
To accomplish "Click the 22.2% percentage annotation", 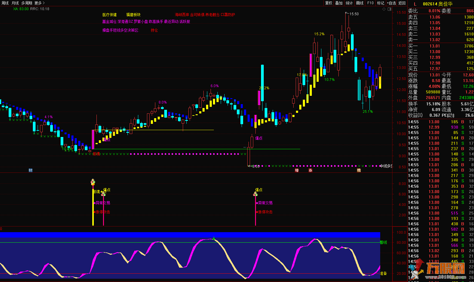I will 264,88.
